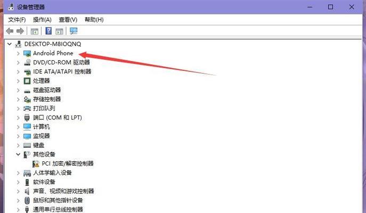Click the Action Pane toolbar icon
Viewport: 366px width, 213px height.
(x=59, y=31)
